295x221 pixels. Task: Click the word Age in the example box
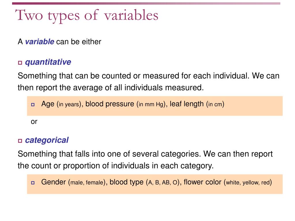[x=48, y=104]
